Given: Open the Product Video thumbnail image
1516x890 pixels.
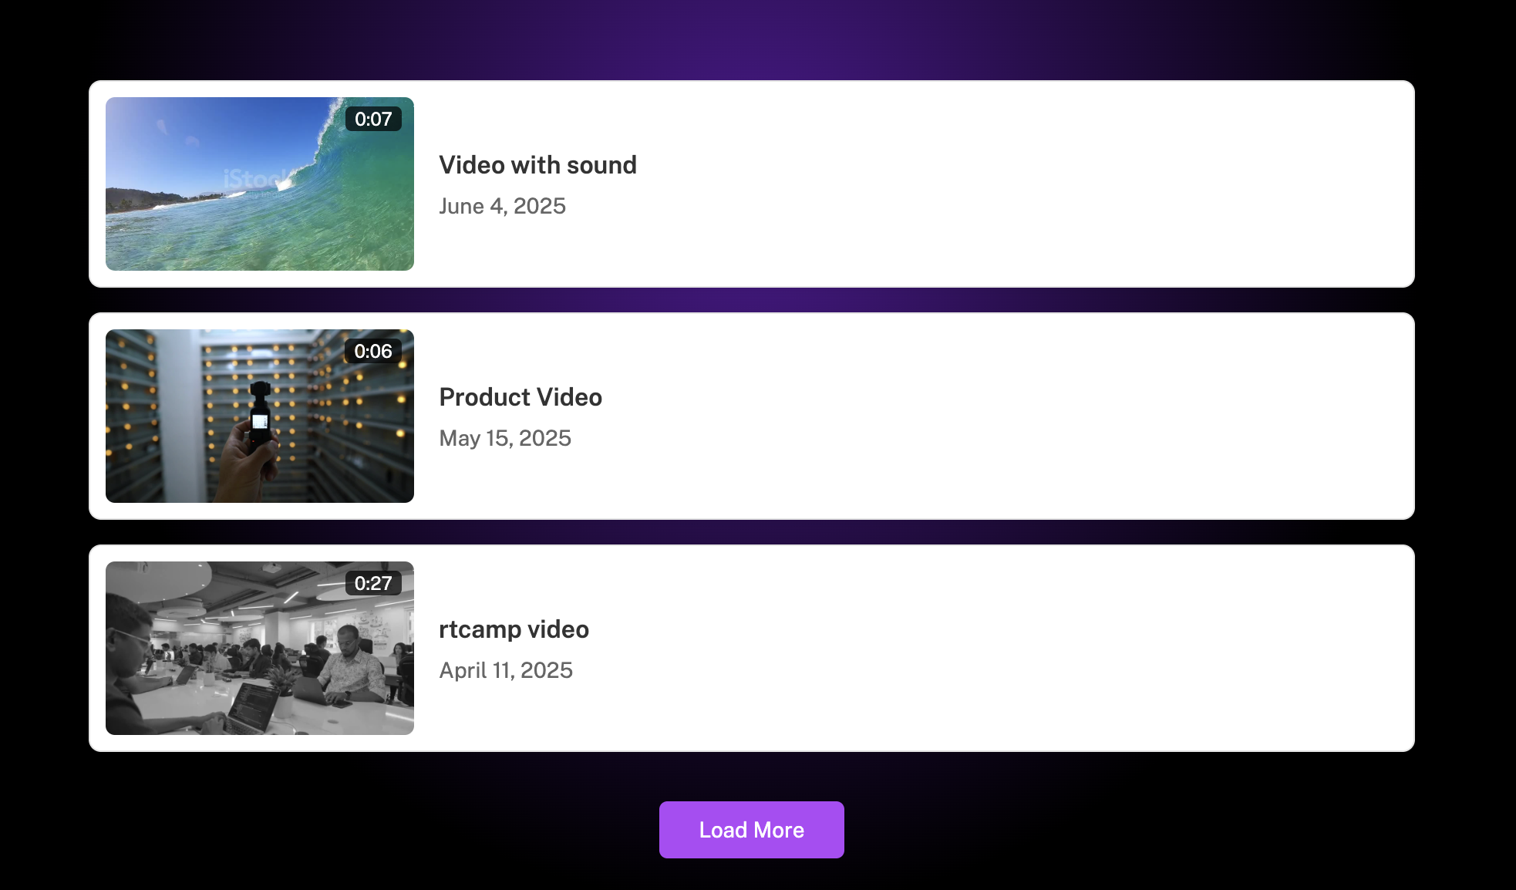Looking at the screenshot, I should [260, 416].
